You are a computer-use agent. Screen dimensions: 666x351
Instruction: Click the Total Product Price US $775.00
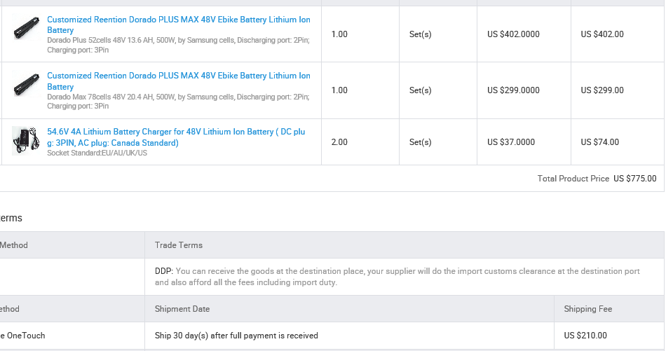click(597, 179)
